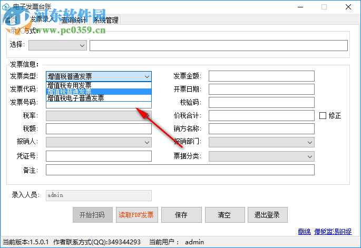Enable the 修正 checkbox

(323, 115)
